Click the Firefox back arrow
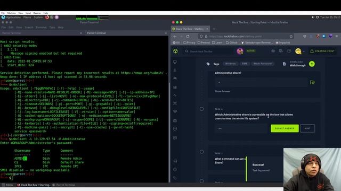The height and width of the screenshot is (191, 341). tap(175, 37)
